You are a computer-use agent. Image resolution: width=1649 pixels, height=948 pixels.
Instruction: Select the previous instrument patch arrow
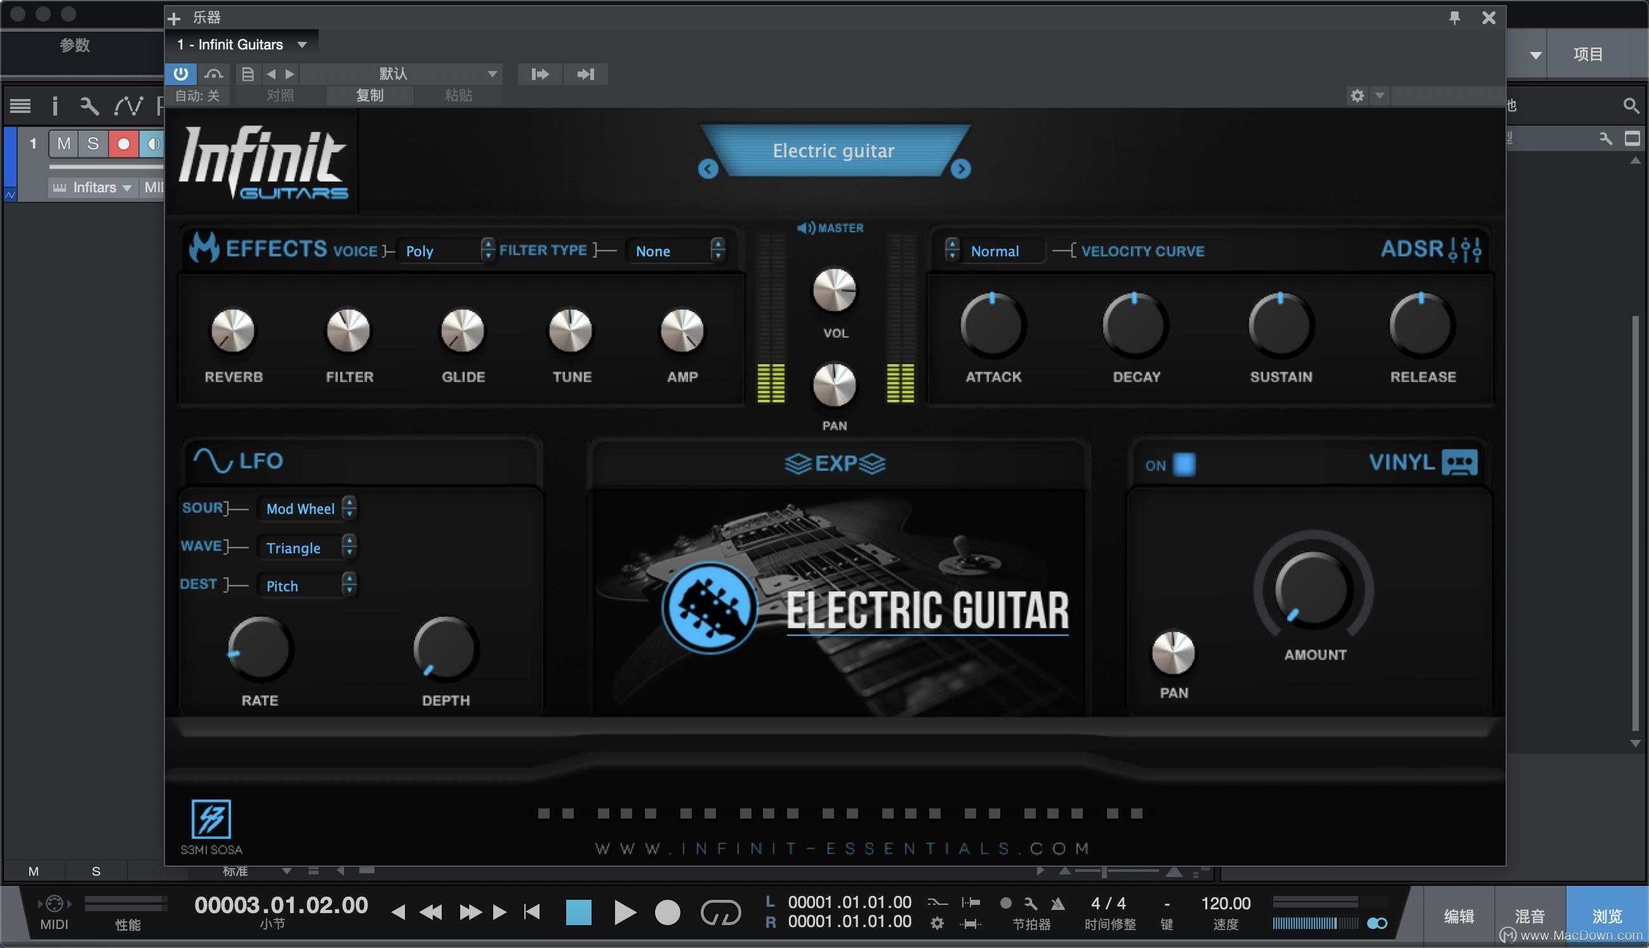708,169
